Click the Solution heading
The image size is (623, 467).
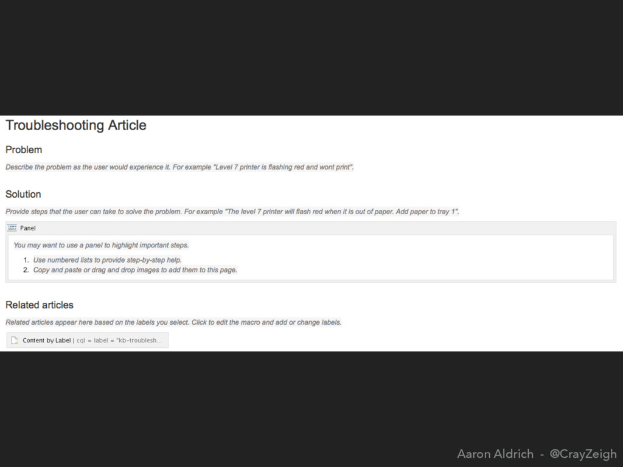point(23,194)
